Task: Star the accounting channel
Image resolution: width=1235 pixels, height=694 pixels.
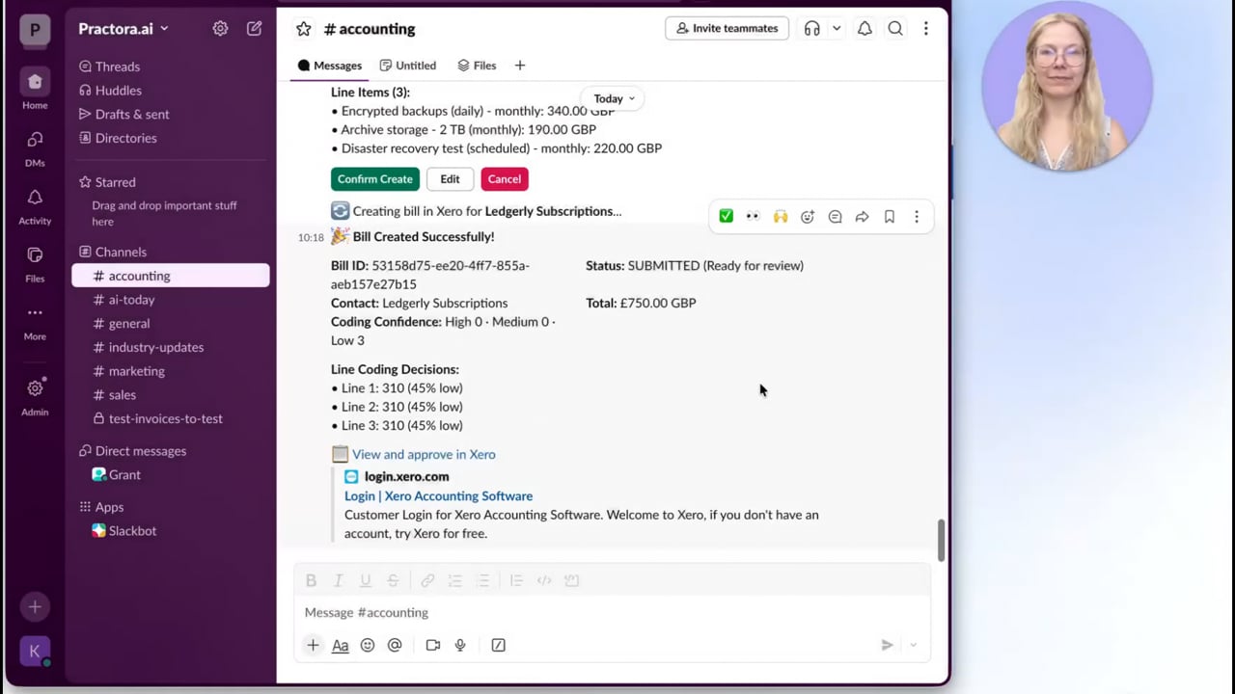Action: point(304,29)
